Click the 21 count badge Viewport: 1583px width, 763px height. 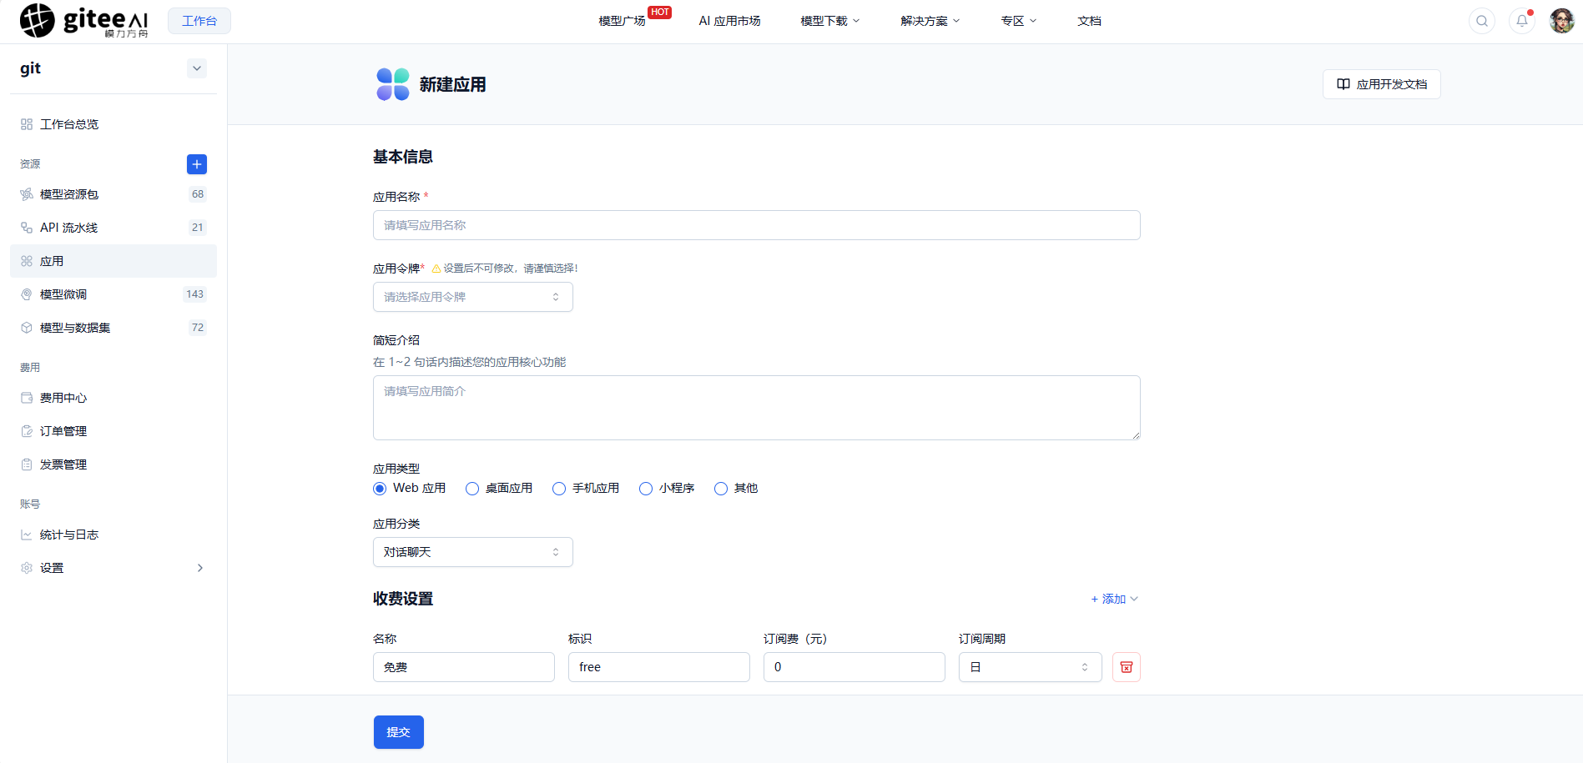pos(198,228)
